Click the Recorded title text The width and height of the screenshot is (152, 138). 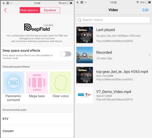pos(104,52)
